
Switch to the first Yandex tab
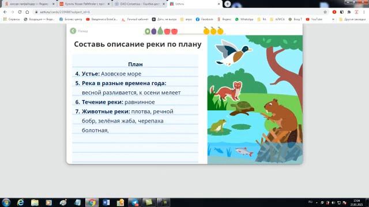[29, 4]
